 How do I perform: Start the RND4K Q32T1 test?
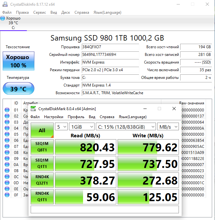(x=42, y=180)
